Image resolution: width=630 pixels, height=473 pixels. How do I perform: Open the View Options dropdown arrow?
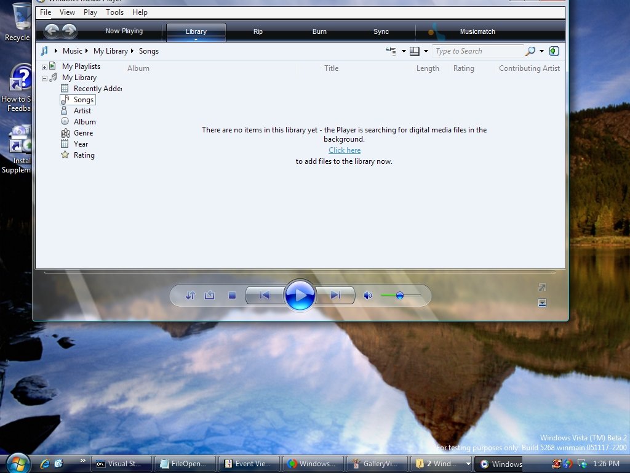tap(404, 51)
